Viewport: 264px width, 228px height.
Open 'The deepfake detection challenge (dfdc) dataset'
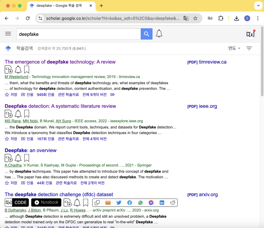(59, 195)
